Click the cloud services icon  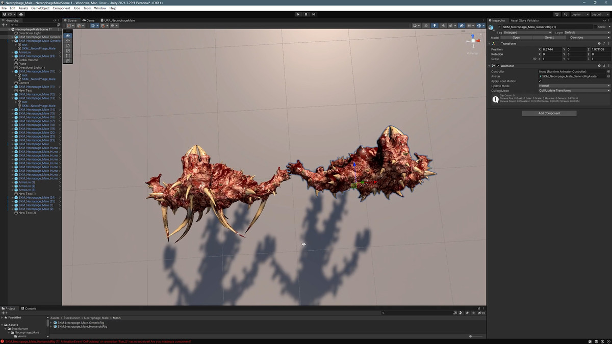(21, 14)
